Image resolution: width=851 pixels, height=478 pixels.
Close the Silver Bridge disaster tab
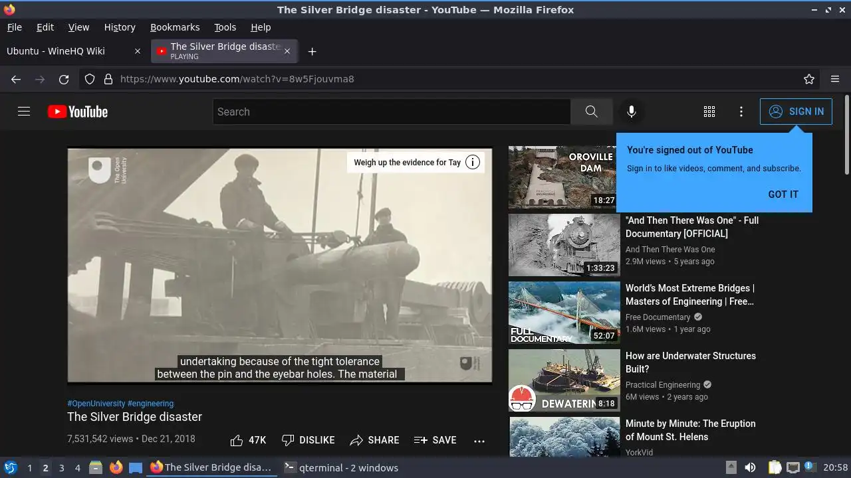[x=287, y=51]
